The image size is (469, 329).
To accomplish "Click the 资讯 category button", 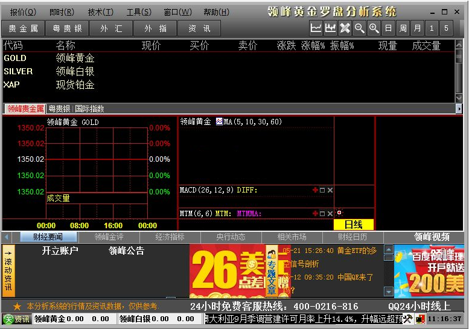I will [199, 28].
